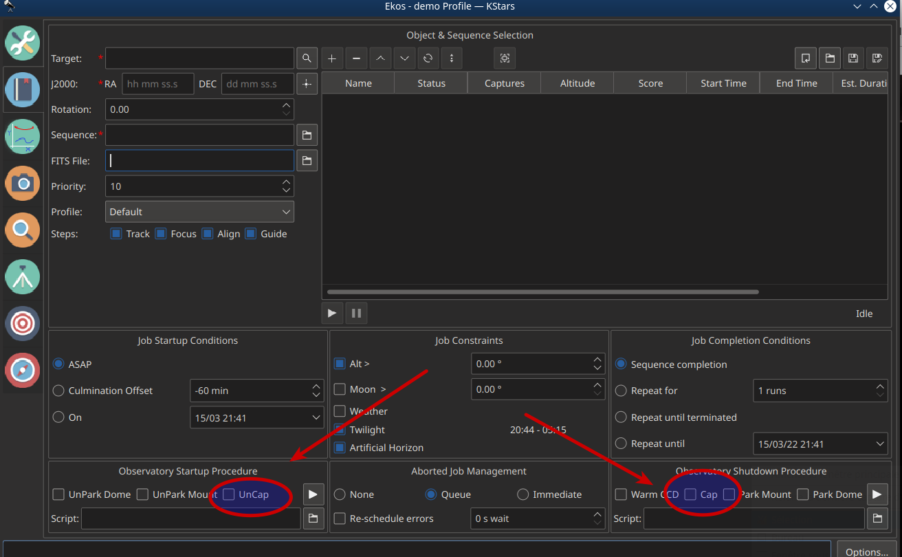902x557 pixels.
Task: Adjust the Priority spin box arrows
Action: tap(286, 186)
